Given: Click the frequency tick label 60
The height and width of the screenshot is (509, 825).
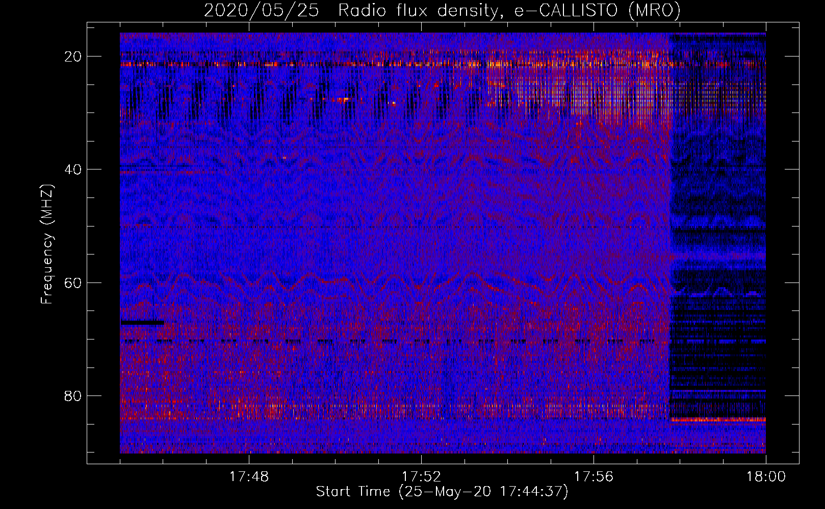Looking at the screenshot, I should click(73, 282).
